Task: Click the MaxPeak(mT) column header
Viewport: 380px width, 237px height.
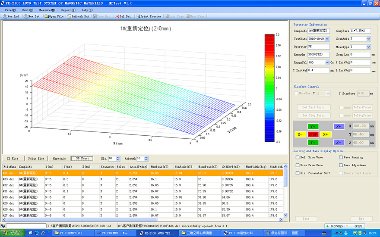Action: tap(161, 167)
